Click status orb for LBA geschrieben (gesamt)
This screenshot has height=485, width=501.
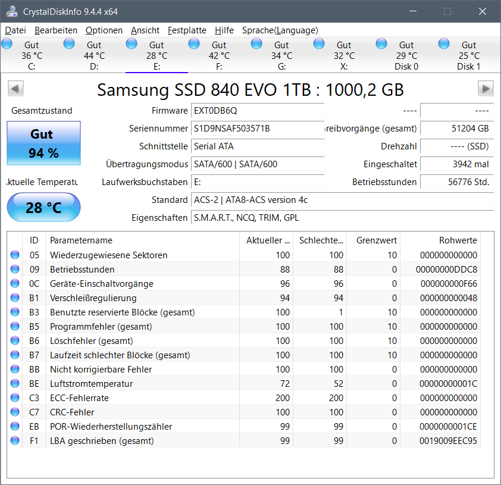click(15, 440)
